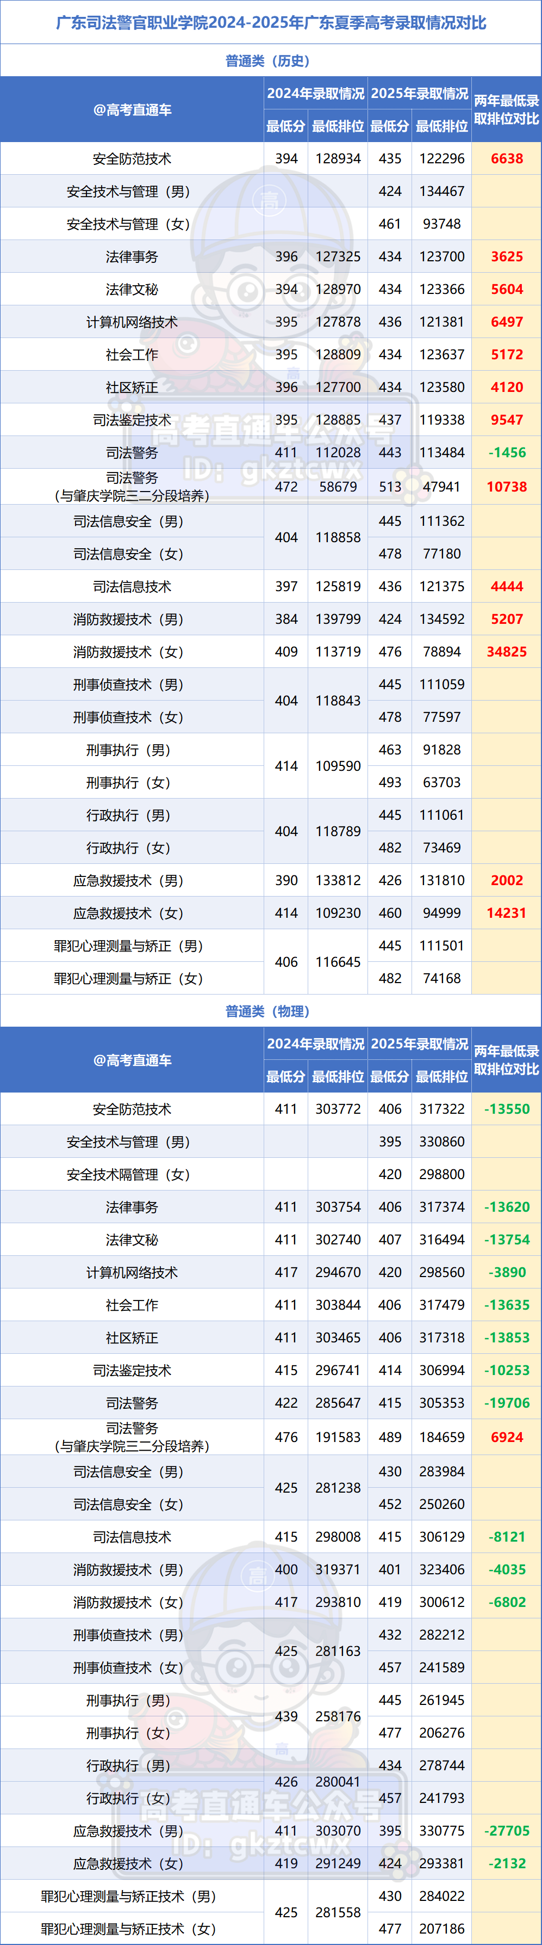Click the merged rank cell 109590
Image resolution: width=542 pixels, height=1945 pixels.
point(338,766)
